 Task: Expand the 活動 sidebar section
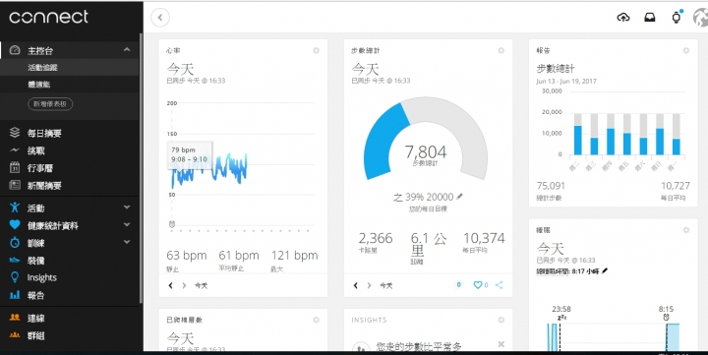coord(127,207)
